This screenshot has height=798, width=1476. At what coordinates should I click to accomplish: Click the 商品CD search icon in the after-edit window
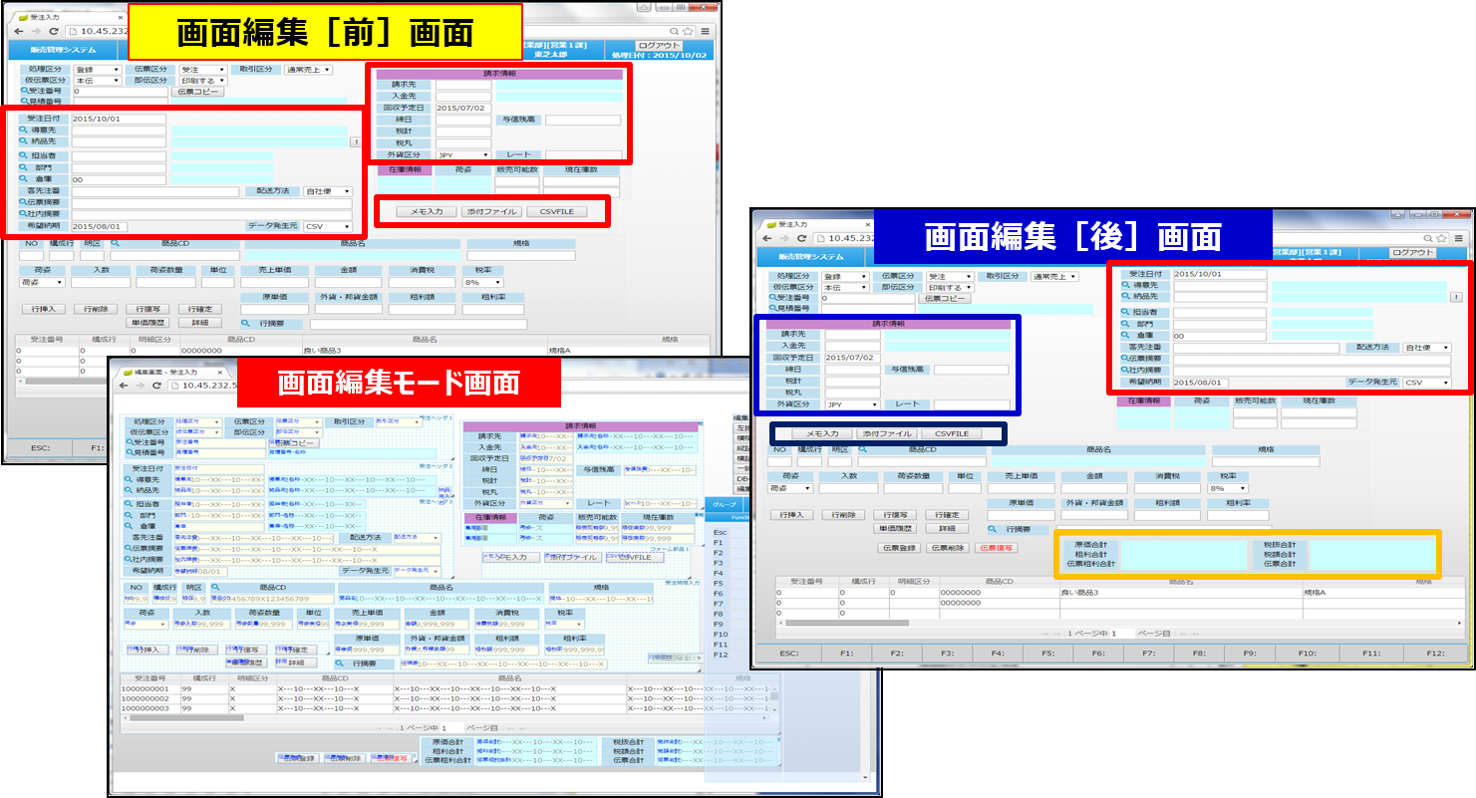863,450
